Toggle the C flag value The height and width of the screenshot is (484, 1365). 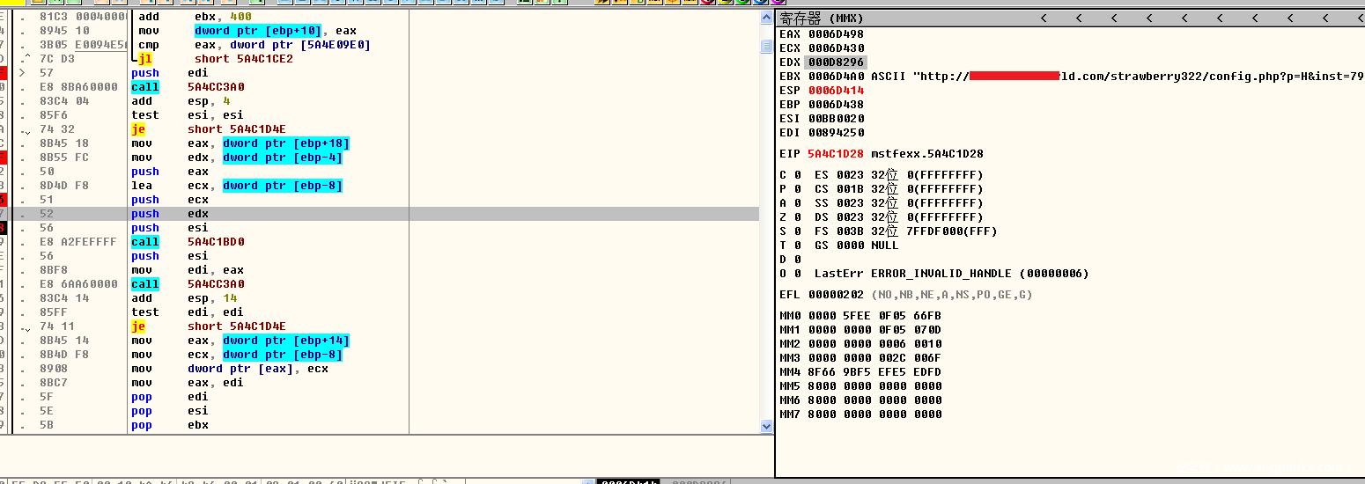pyautogui.click(x=797, y=175)
